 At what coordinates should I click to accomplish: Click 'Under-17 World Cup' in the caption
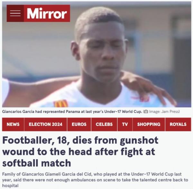(x=123, y=112)
